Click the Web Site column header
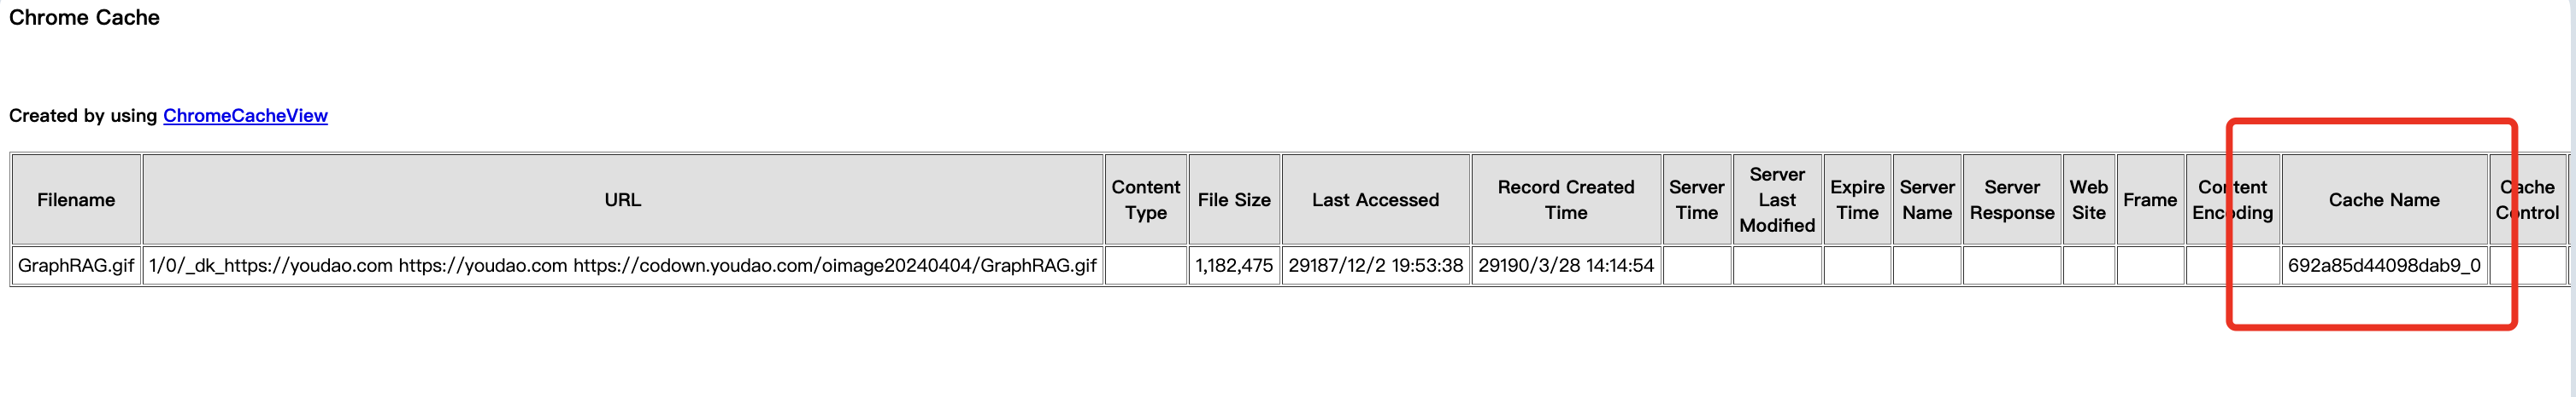This screenshot has height=397, width=2576. [2088, 199]
